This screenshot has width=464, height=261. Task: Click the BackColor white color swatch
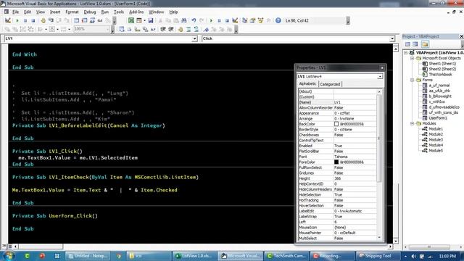(336, 124)
